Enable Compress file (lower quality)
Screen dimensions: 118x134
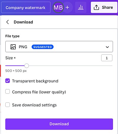tap(8, 92)
